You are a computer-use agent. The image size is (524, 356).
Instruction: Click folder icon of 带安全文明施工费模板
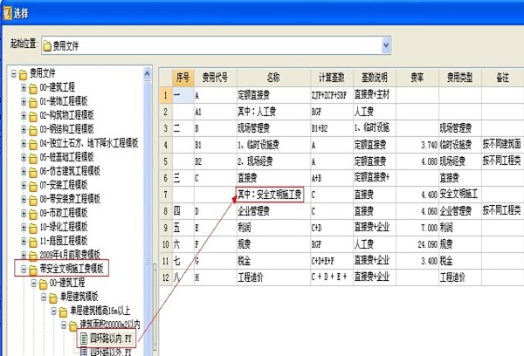32,269
